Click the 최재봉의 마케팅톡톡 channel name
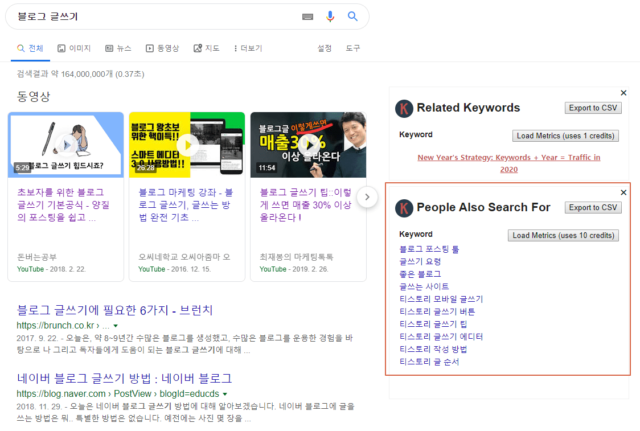 pos(297,257)
